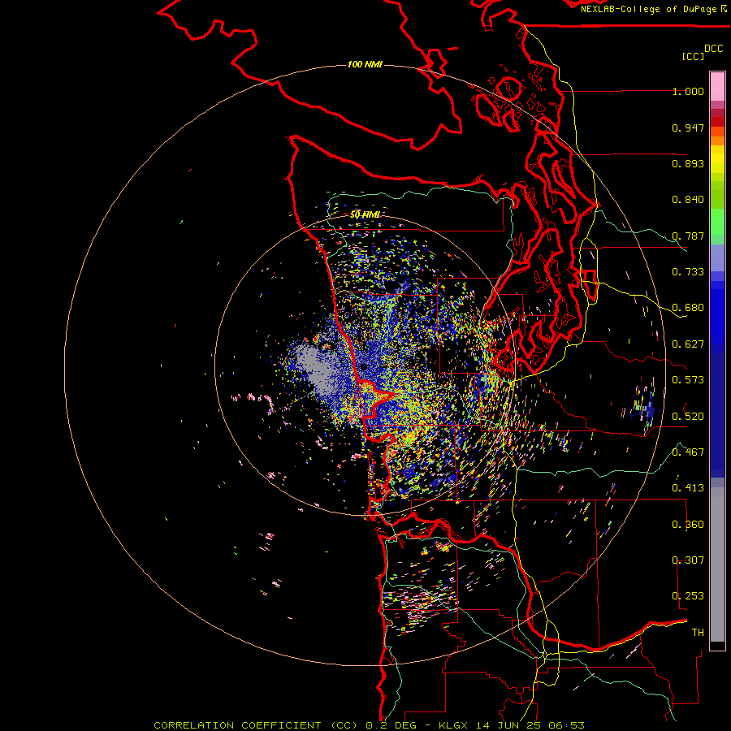Select the 0.893 scale value
The image size is (731, 731).
[x=688, y=163]
